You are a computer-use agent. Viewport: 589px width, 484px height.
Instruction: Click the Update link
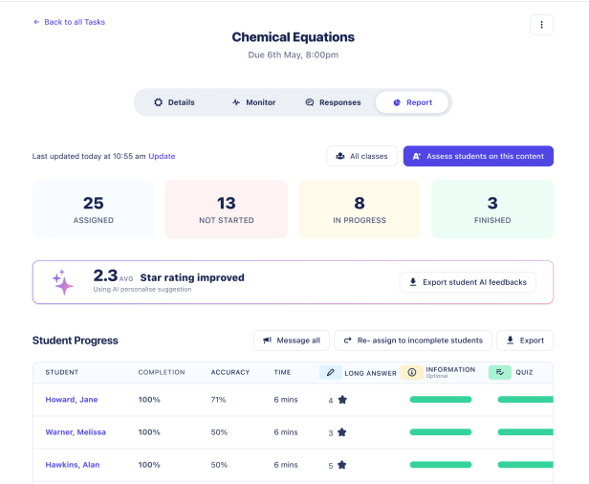(162, 156)
